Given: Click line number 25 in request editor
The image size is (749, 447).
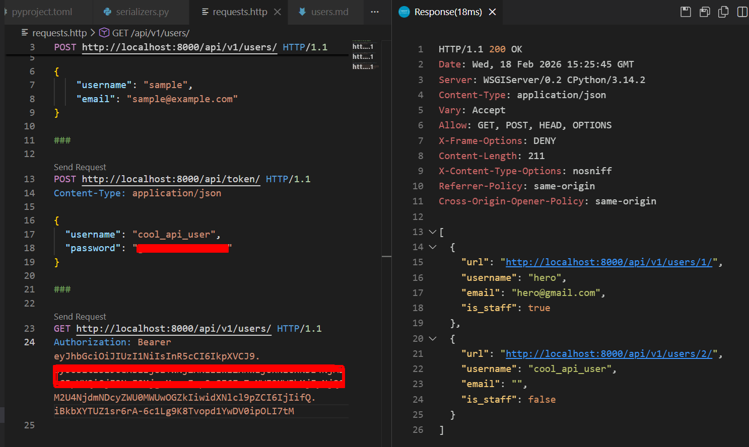Looking at the screenshot, I should pos(30,425).
